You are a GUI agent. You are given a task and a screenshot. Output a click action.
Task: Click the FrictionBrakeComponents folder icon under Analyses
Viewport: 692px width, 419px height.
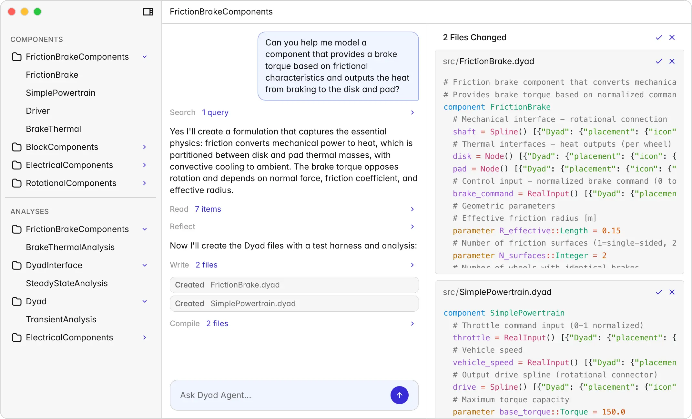(17, 229)
